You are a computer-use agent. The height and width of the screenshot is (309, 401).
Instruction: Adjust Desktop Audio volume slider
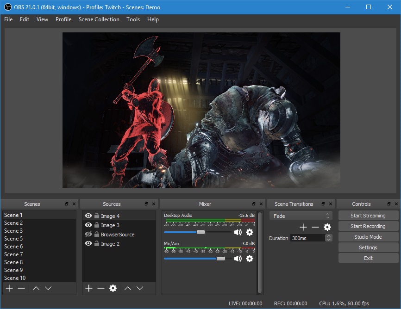pyautogui.click(x=201, y=232)
